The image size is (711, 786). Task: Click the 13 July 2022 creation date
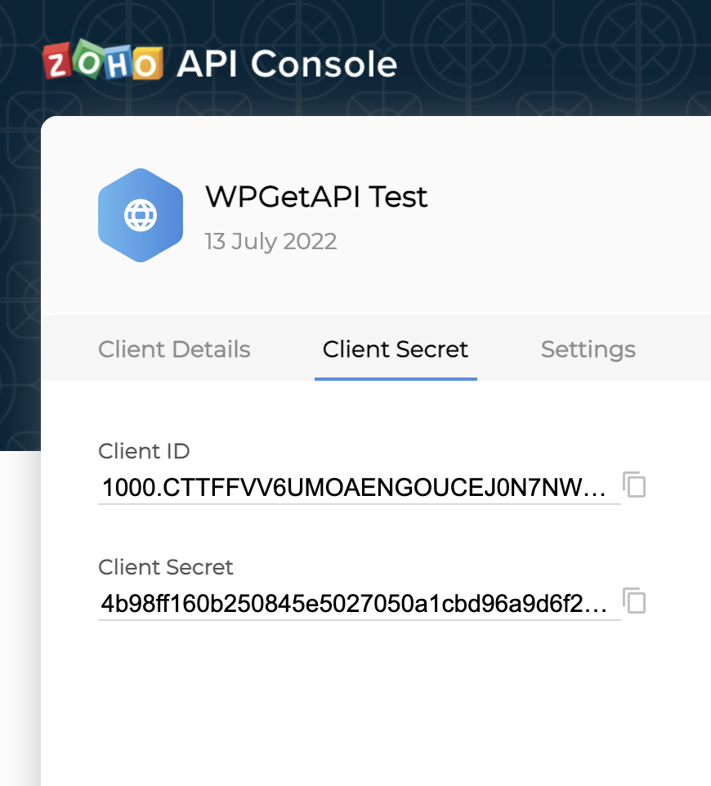tap(271, 241)
